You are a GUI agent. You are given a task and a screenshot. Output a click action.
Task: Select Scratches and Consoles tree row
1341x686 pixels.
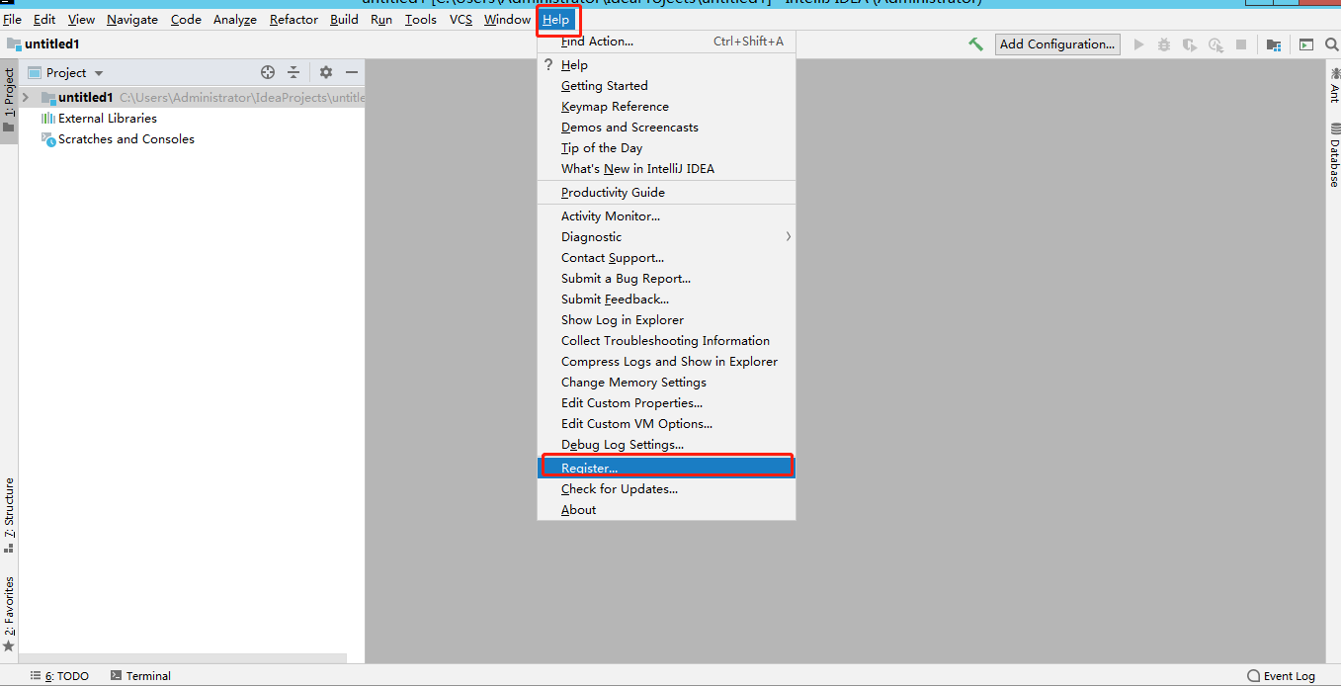coord(192,139)
